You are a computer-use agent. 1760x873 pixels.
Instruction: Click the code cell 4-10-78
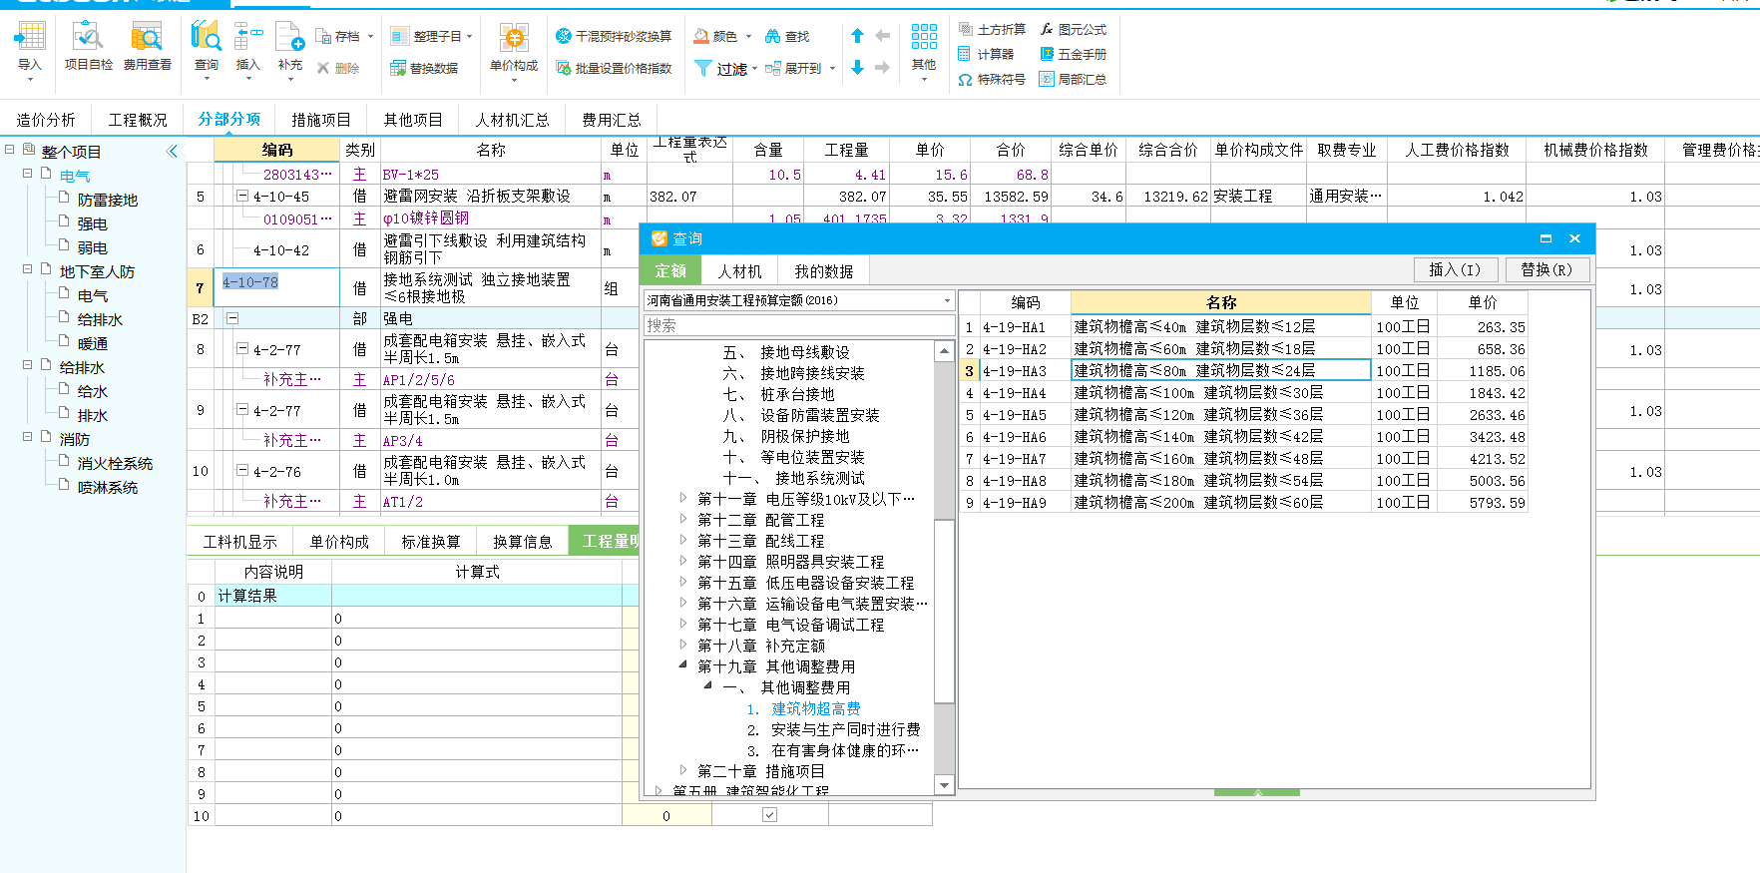pyautogui.click(x=276, y=286)
